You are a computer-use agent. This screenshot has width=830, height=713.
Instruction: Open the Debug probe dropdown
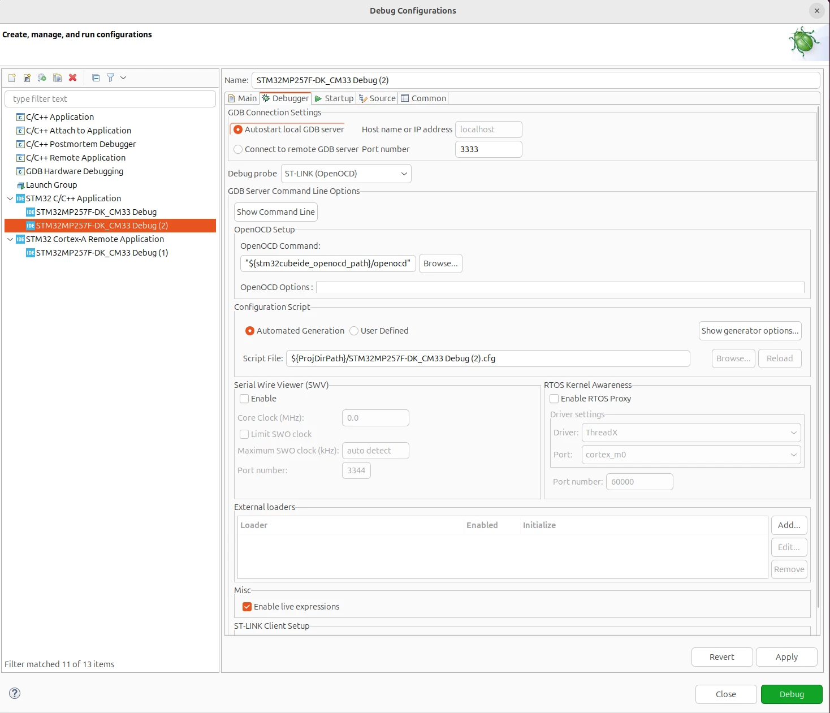(x=346, y=174)
